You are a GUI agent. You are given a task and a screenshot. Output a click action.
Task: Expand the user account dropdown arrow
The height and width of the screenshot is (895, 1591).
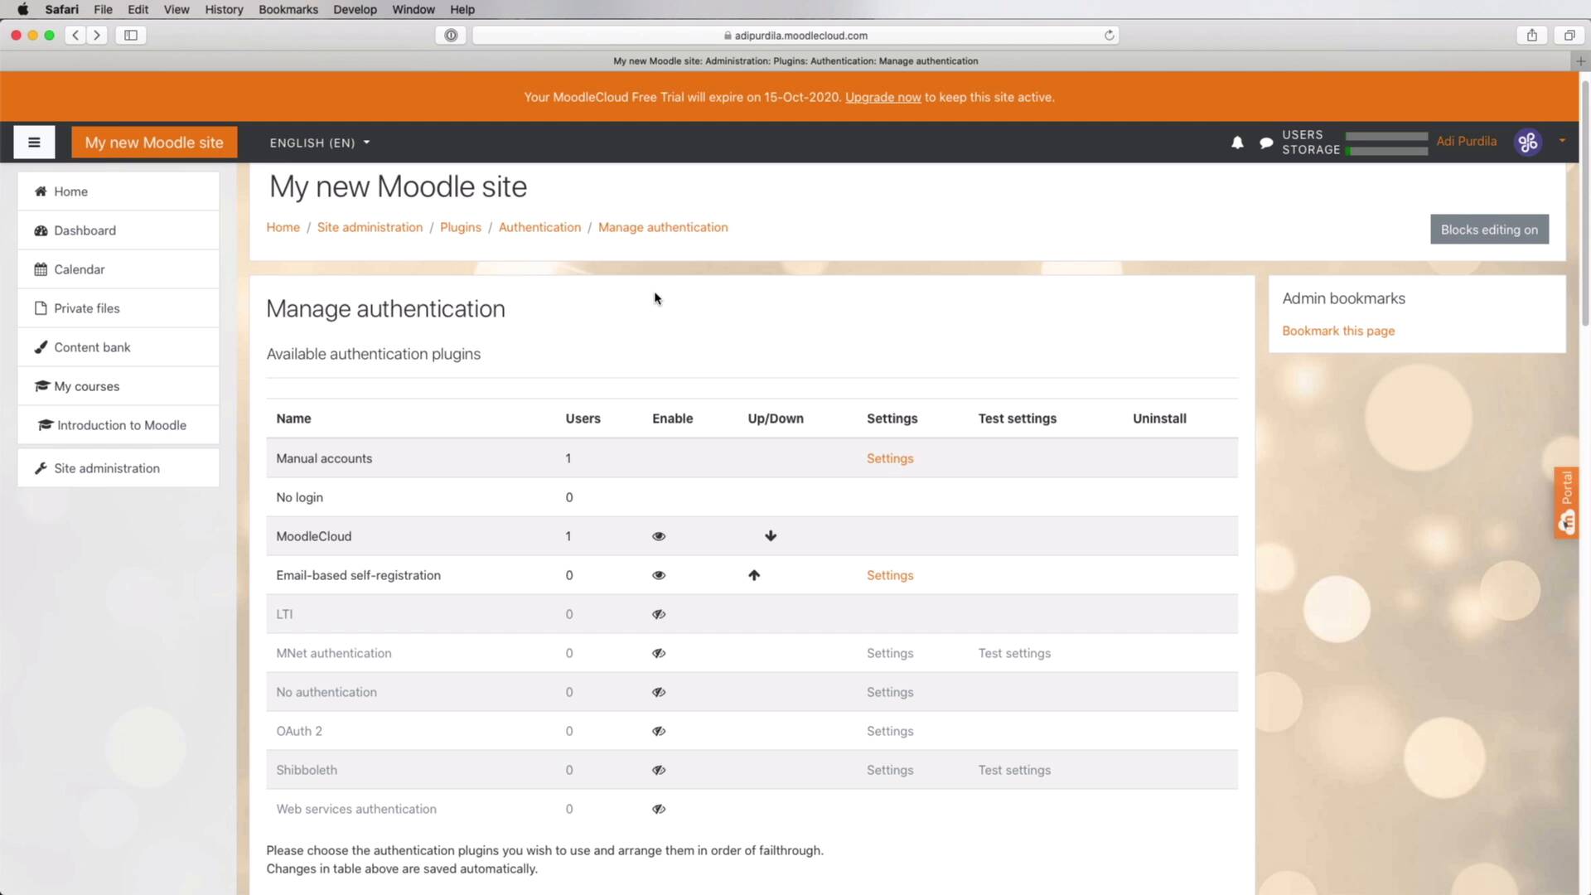tap(1563, 142)
